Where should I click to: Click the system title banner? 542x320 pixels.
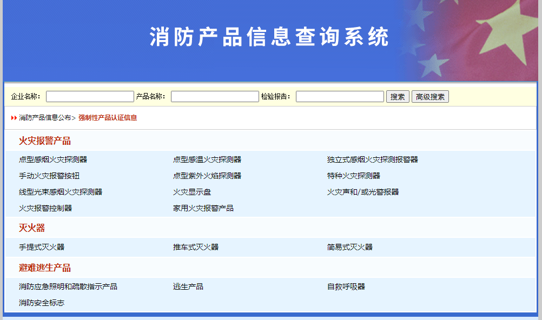click(271, 38)
